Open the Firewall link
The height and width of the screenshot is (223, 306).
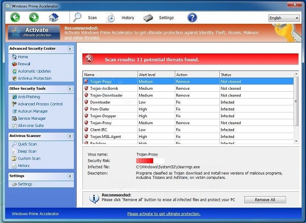24,64
